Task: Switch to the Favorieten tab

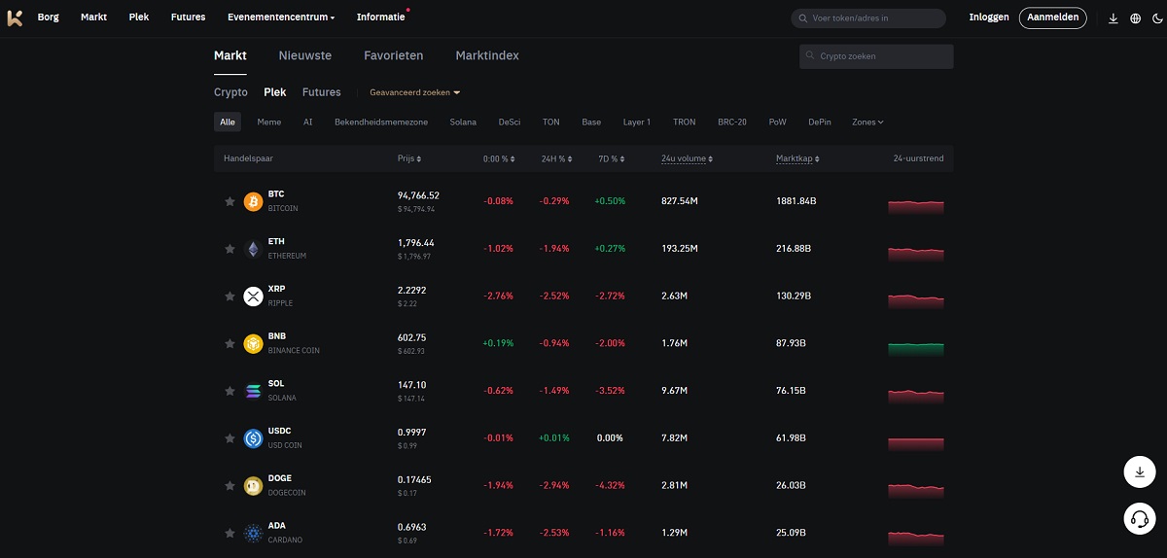Action: (393, 55)
